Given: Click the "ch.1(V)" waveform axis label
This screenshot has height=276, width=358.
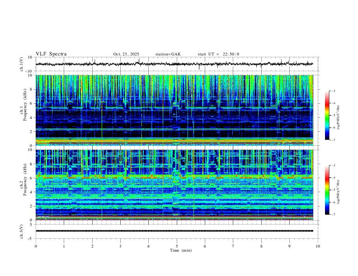Looking at the screenshot, I should click(x=22, y=64).
